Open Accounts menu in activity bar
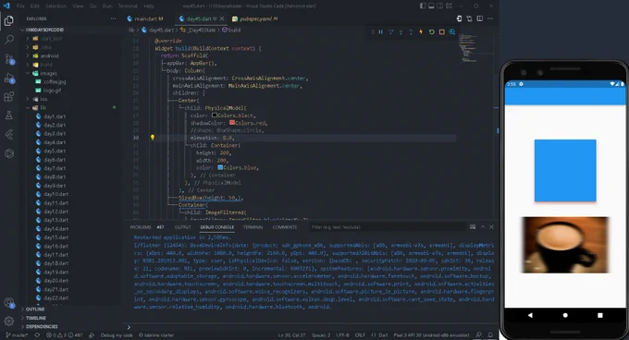Screen dimensions: 629x340 point(9,303)
